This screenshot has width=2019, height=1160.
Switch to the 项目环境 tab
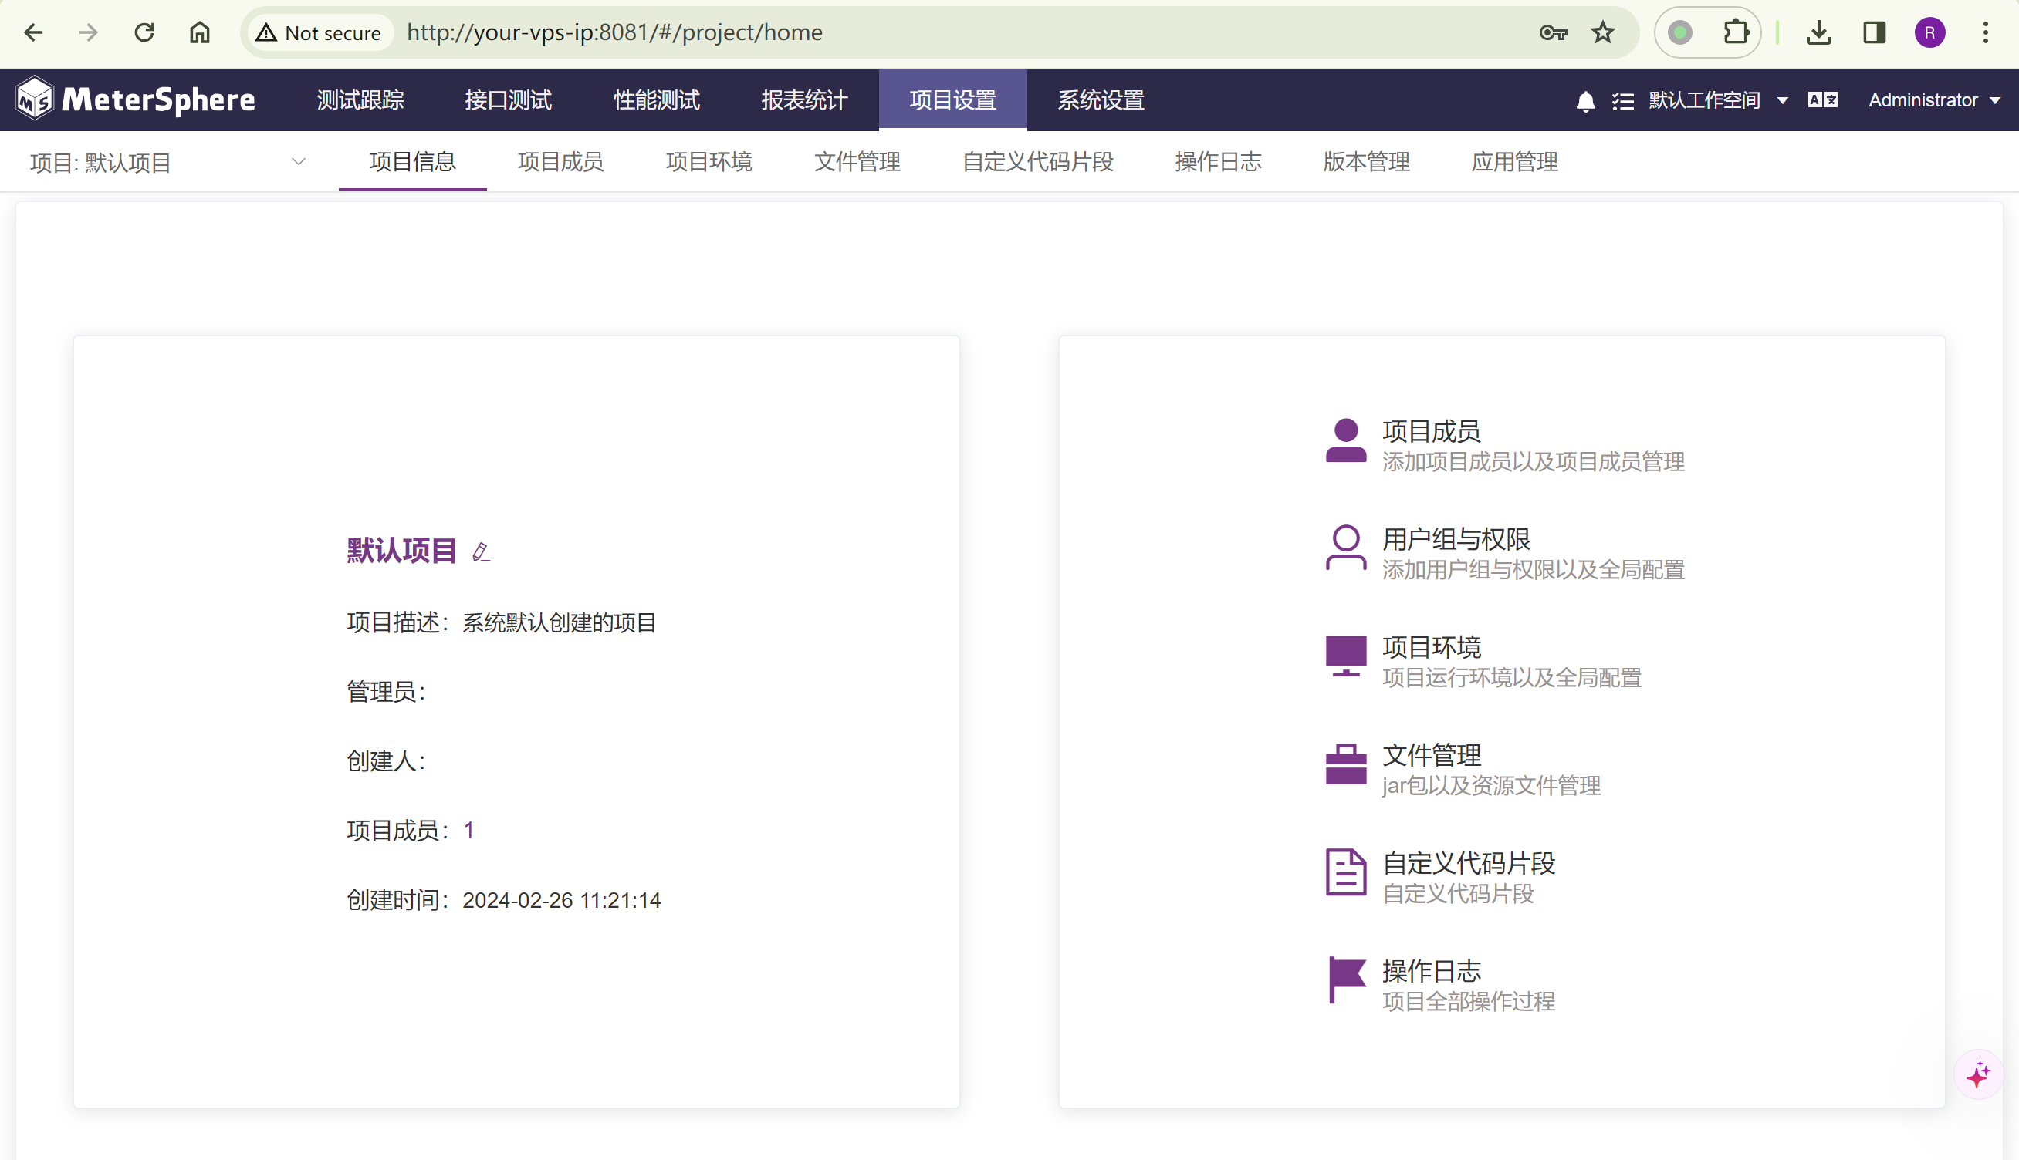click(709, 162)
